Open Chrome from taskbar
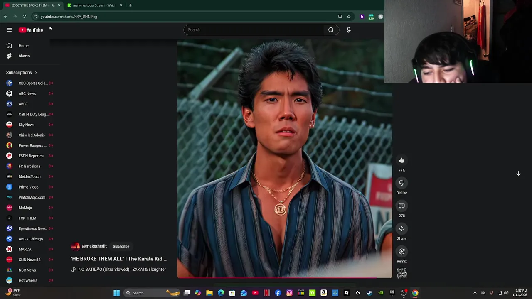The width and height of the screenshot is (532, 299). tap(415, 293)
